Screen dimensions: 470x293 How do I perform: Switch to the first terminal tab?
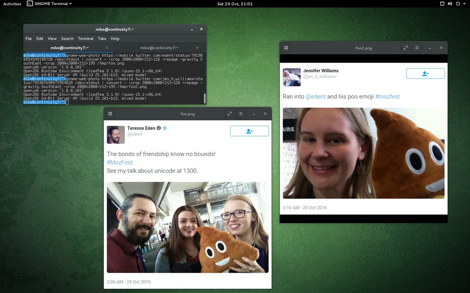(x=69, y=48)
